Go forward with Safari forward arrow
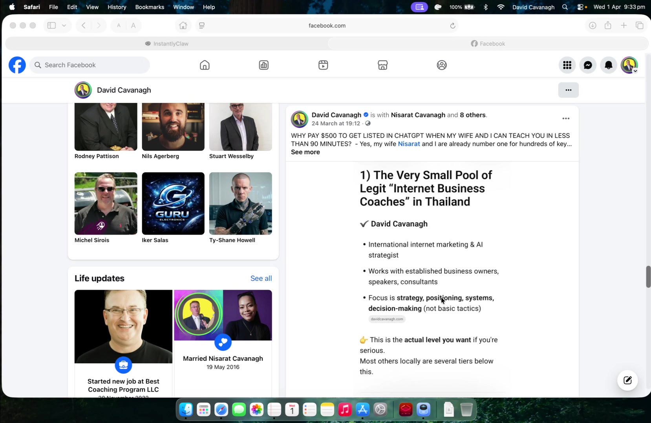651x423 pixels. click(x=99, y=26)
